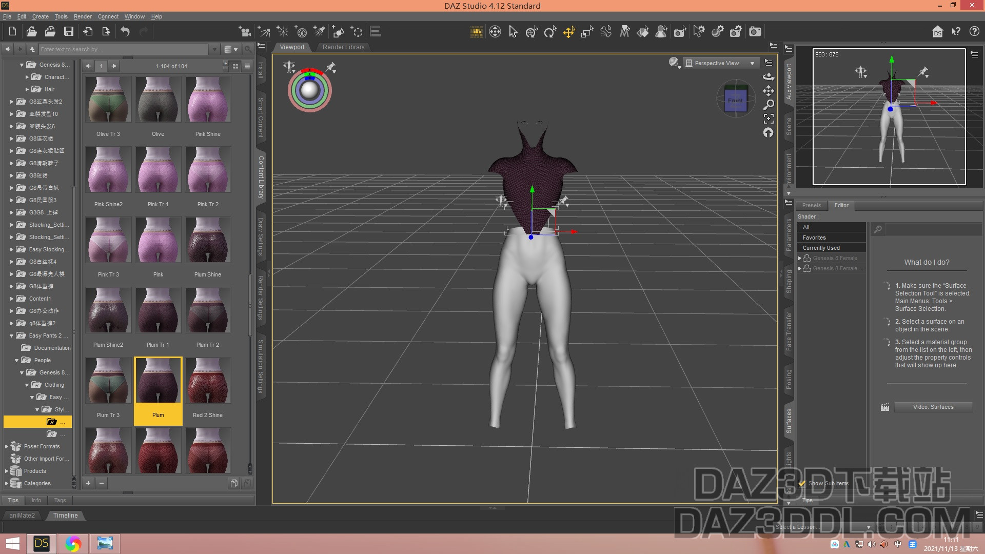Collapse the Easy Pants 2 folder

pos(11,335)
